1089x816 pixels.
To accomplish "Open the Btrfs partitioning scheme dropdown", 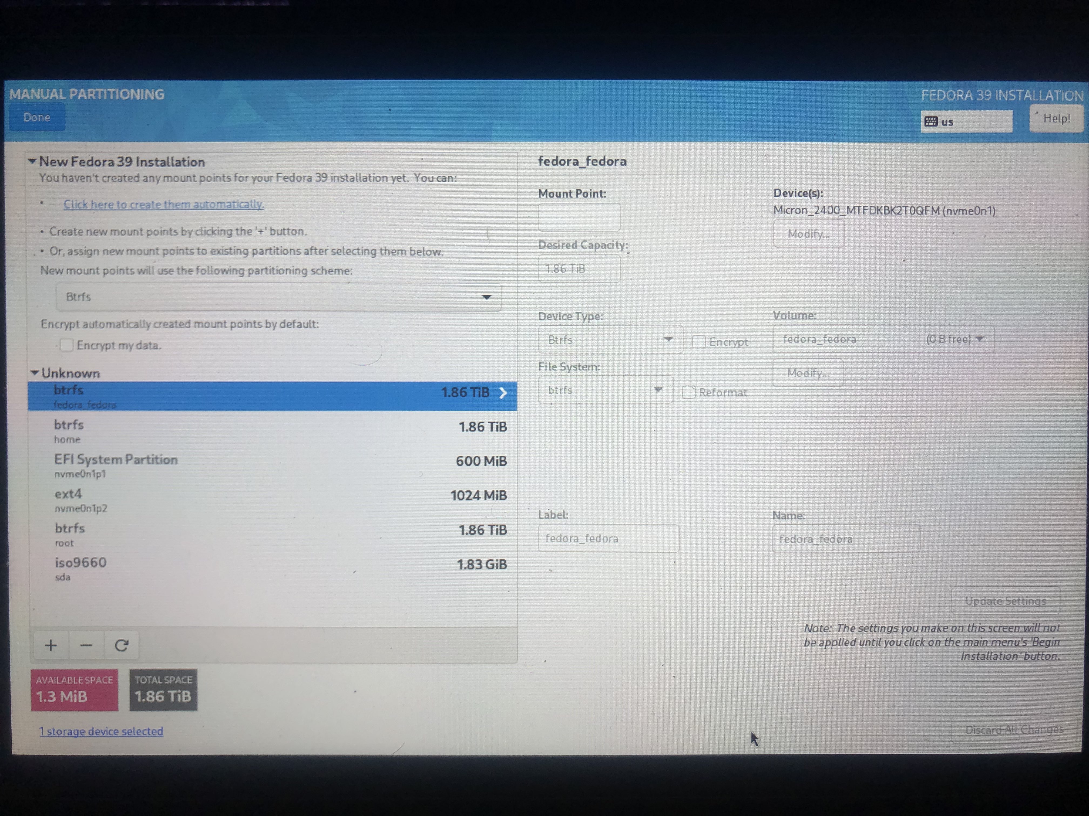I will click(x=278, y=297).
